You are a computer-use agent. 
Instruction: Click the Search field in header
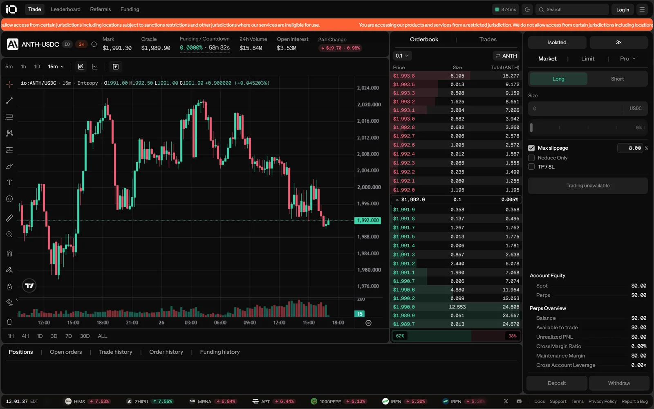[x=572, y=9]
